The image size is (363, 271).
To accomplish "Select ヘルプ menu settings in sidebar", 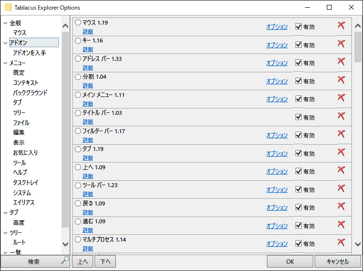I will [20, 173].
